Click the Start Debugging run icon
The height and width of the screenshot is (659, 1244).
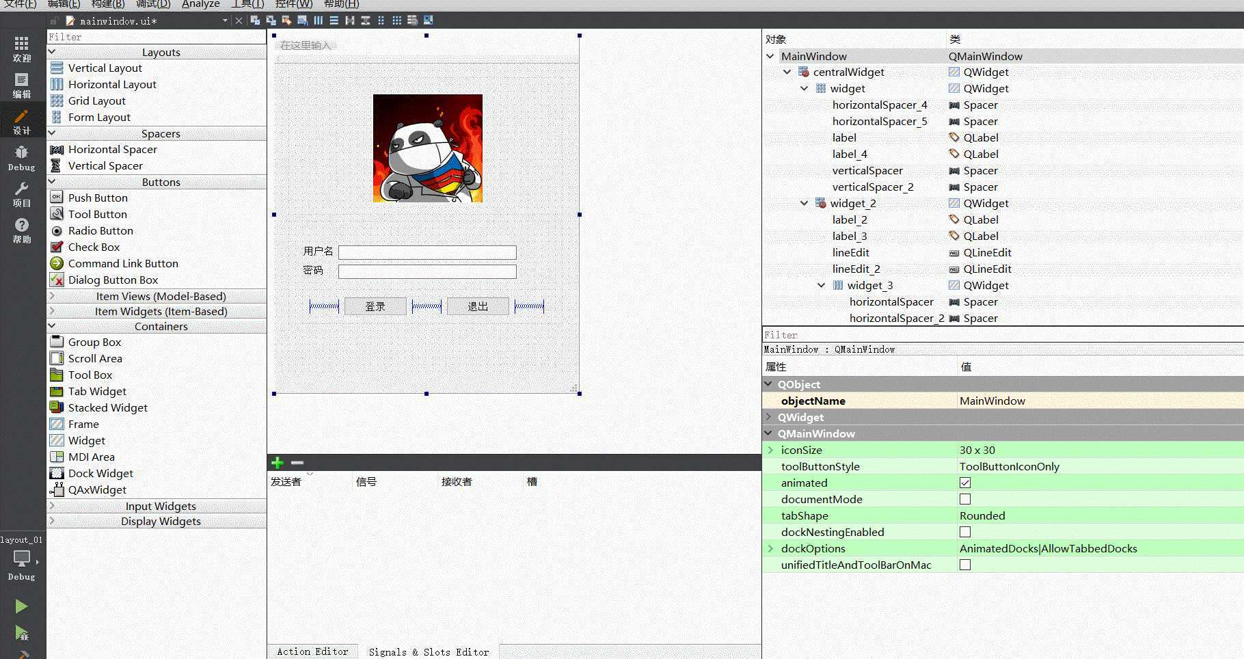22,634
